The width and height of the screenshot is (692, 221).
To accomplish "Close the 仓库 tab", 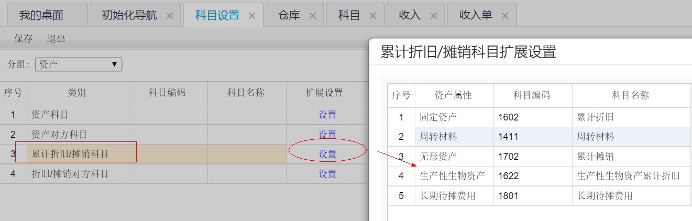I will [x=313, y=16].
